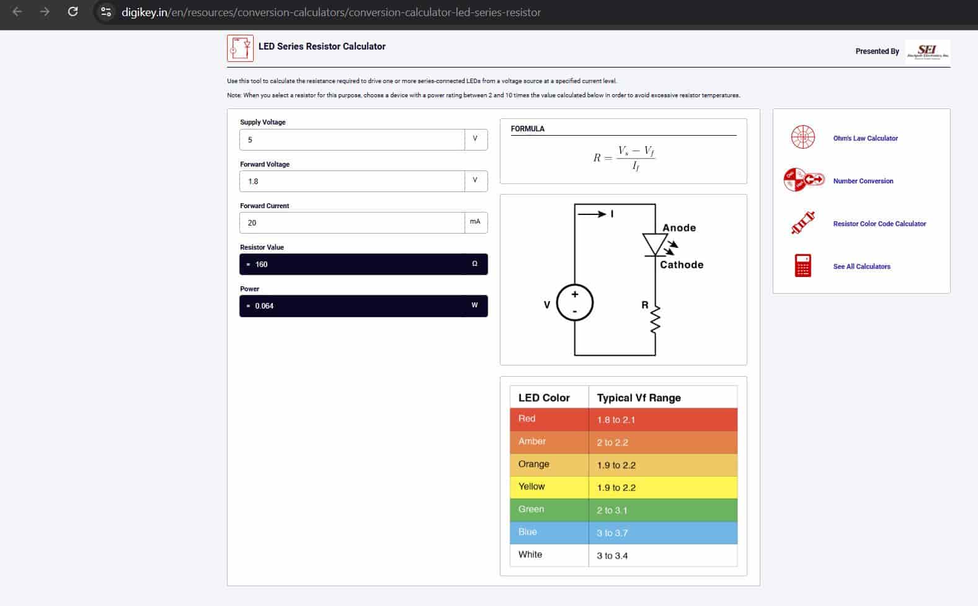Open the Resistor Value unit selector Ω
This screenshot has height=606, width=978.
click(x=475, y=264)
